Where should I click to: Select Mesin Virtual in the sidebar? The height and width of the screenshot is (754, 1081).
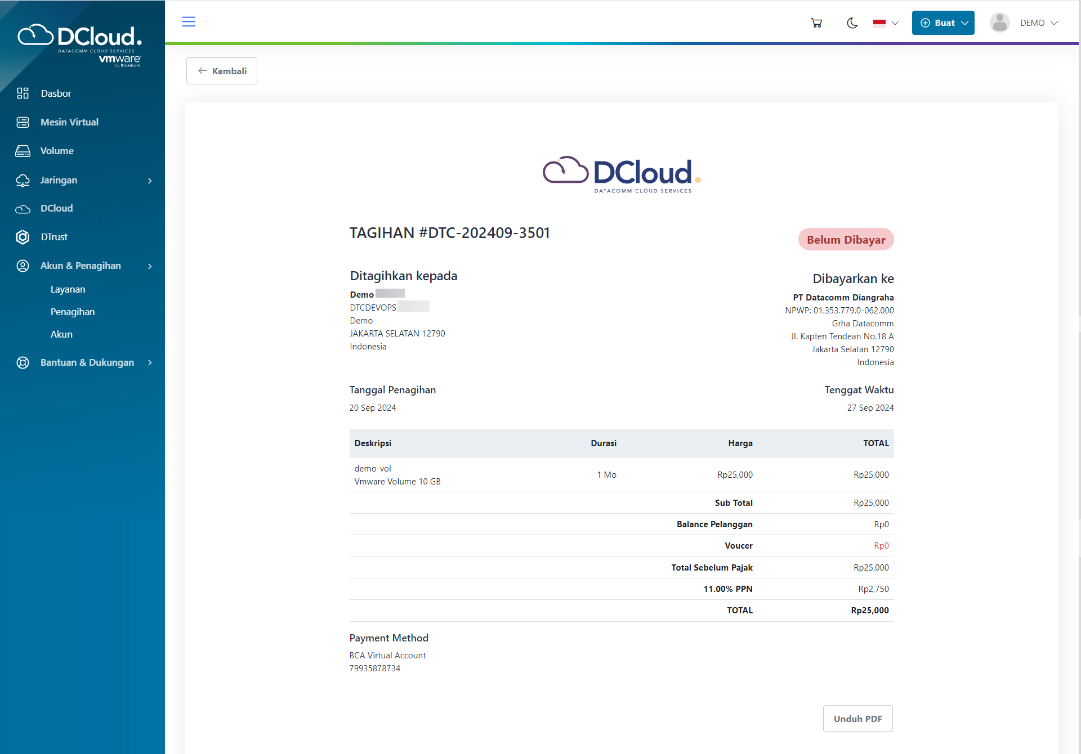pos(70,122)
